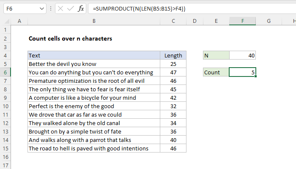
Task: Select cell 'Brought on by a simple twist of fate'
Action: 94,131
